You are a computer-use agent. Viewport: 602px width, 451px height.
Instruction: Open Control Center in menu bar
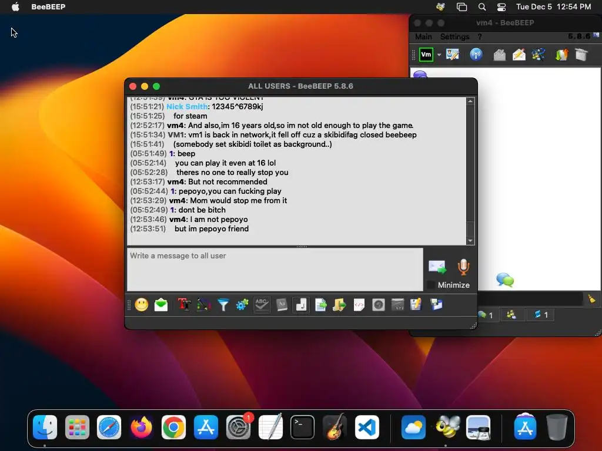[501, 6]
